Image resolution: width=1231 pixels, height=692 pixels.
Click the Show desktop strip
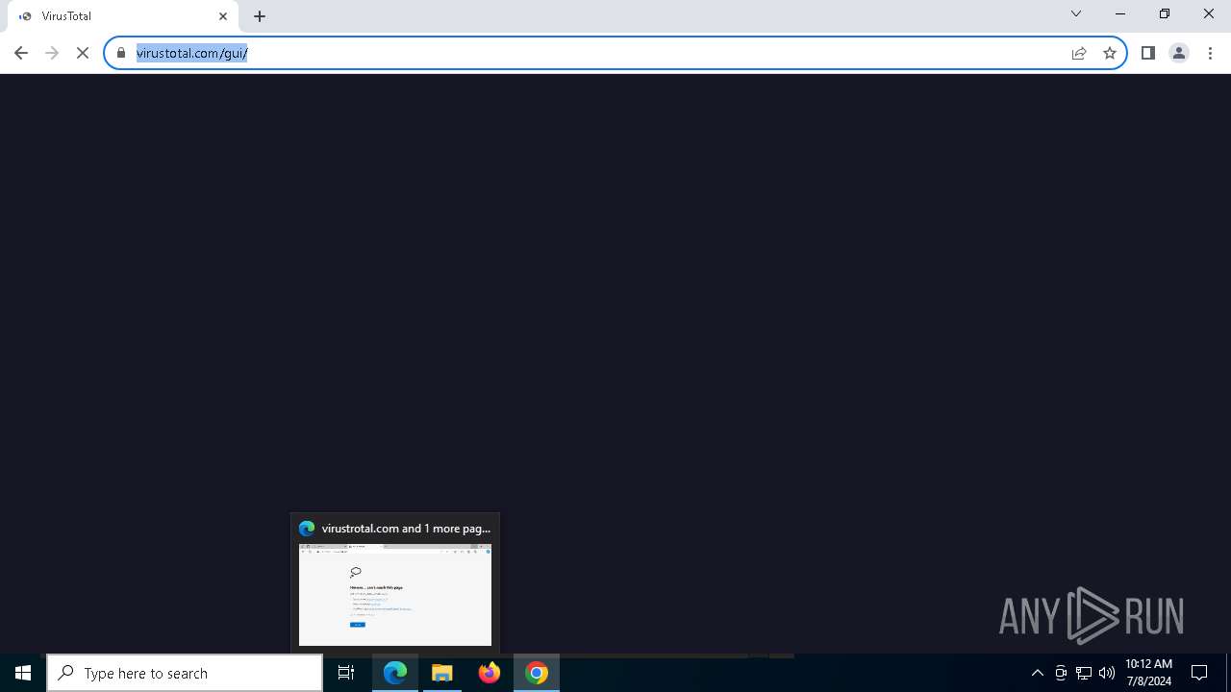(1228, 673)
